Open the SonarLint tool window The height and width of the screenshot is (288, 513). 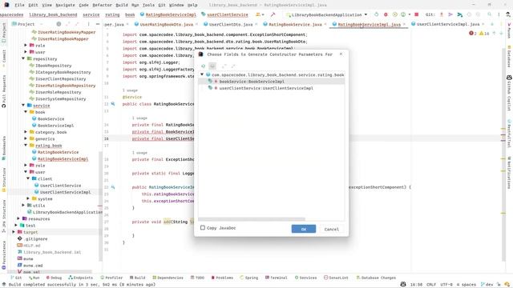336,278
